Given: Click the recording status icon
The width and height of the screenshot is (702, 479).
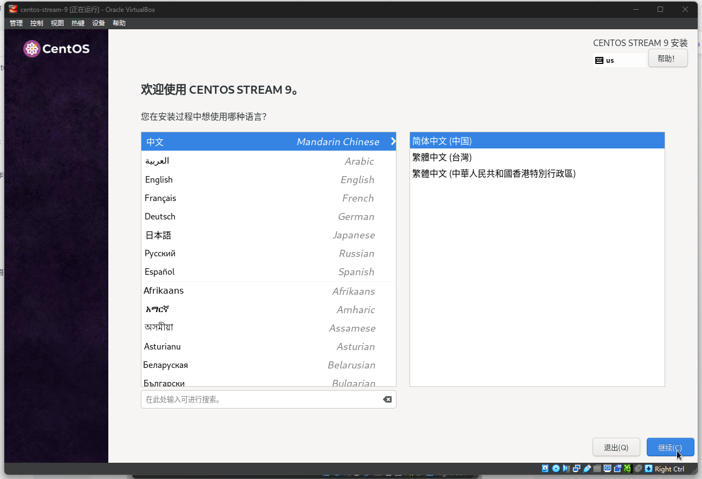Looking at the screenshot, I should click(617, 469).
